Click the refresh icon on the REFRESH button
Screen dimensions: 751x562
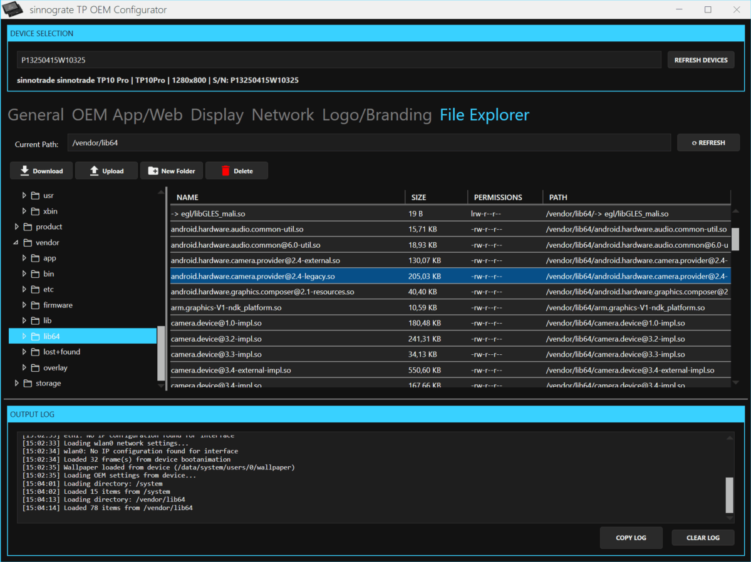694,143
